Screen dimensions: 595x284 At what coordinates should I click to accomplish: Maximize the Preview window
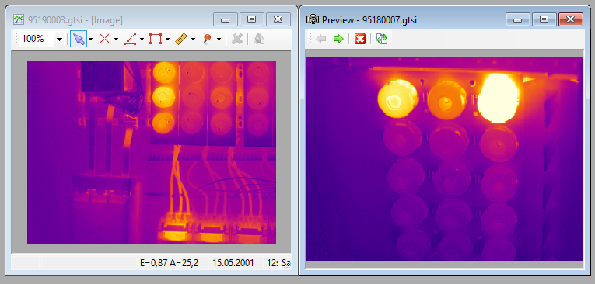click(544, 19)
